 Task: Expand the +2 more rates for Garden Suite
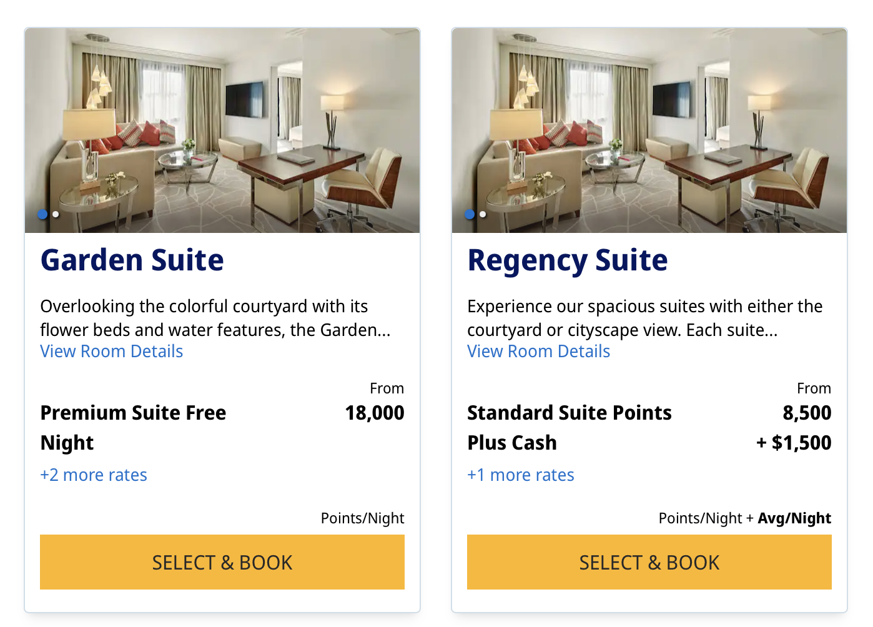(x=94, y=475)
